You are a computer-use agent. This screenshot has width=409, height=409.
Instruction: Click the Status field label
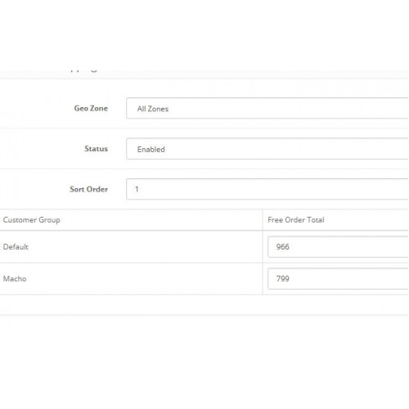(x=96, y=149)
